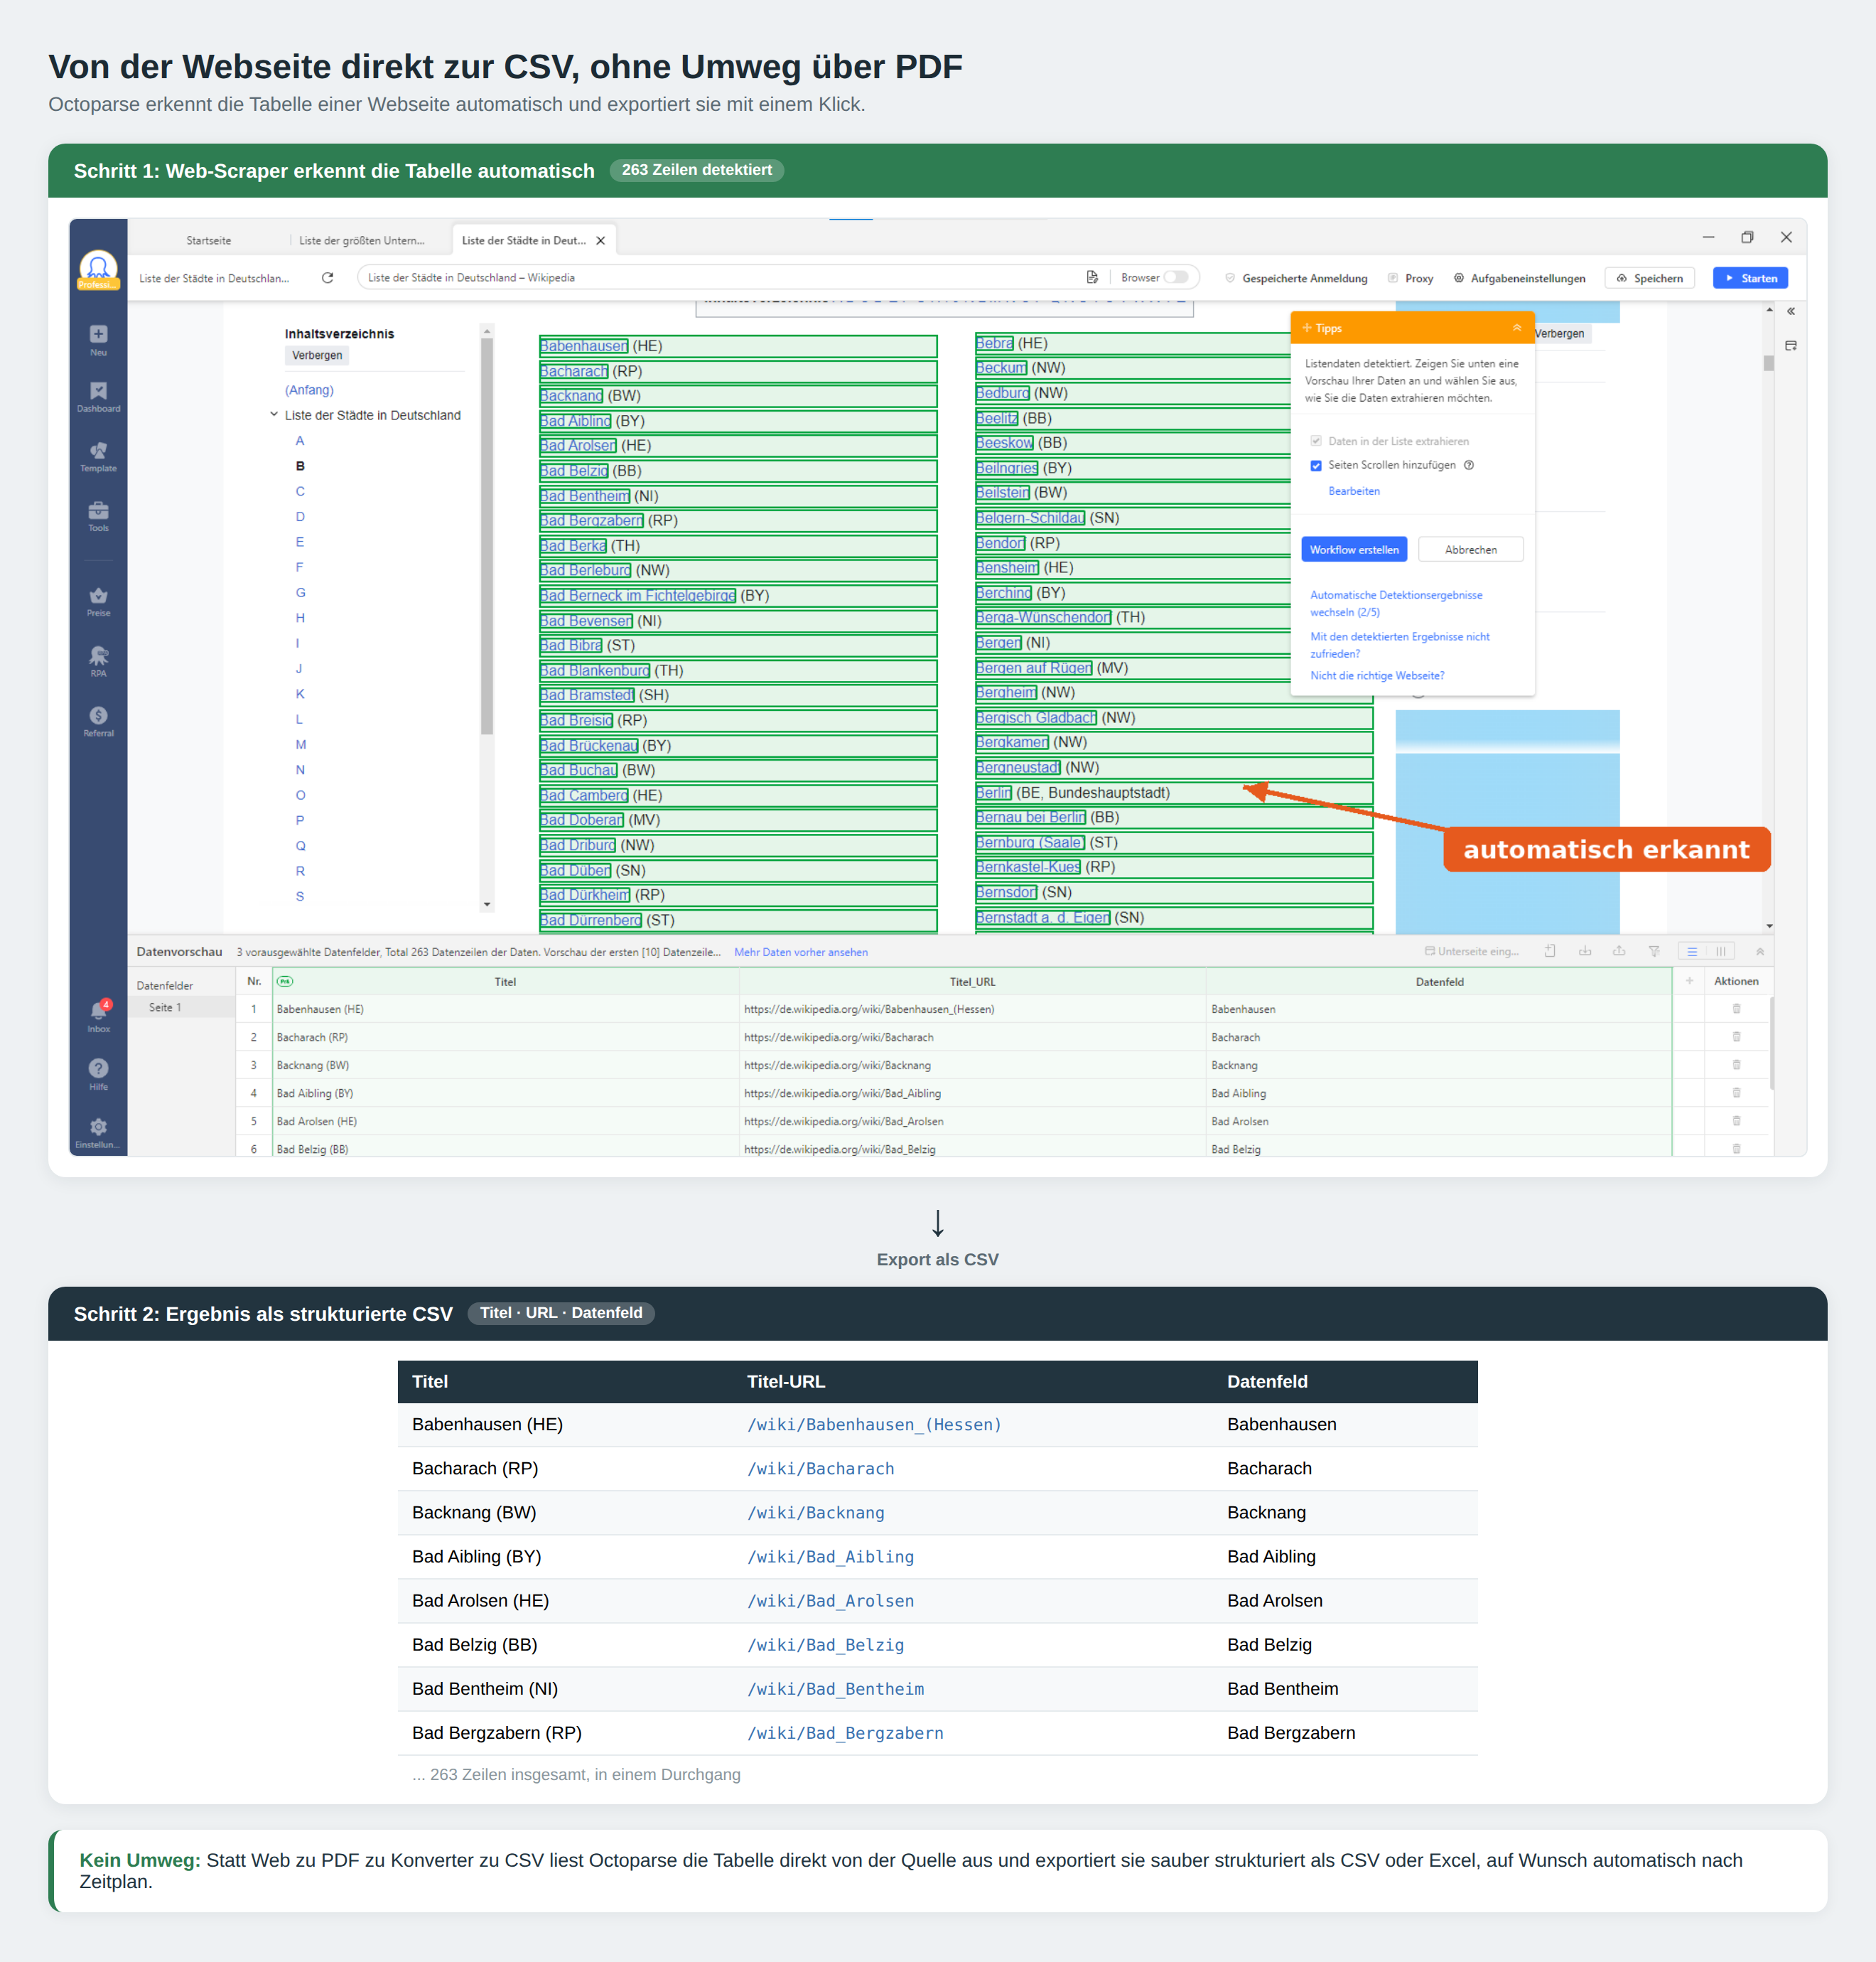Viewport: 1876px width, 1962px height.
Task: Click the Bergisch Gladbach city link
Action: click(x=1036, y=717)
